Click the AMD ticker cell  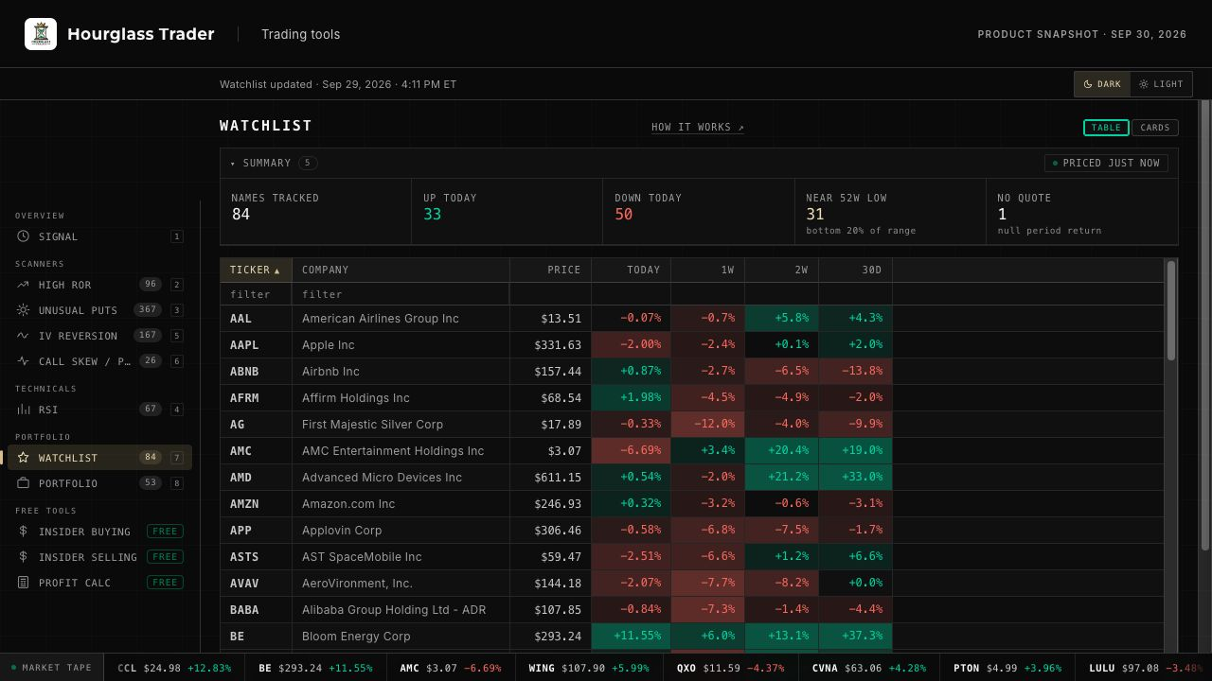pos(256,478)
